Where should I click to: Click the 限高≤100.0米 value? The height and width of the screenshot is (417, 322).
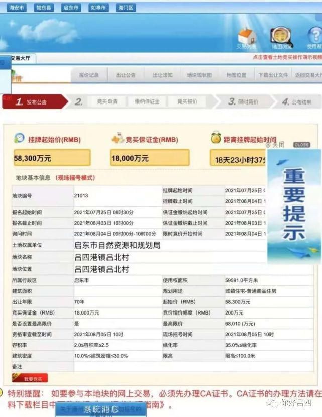240,356
